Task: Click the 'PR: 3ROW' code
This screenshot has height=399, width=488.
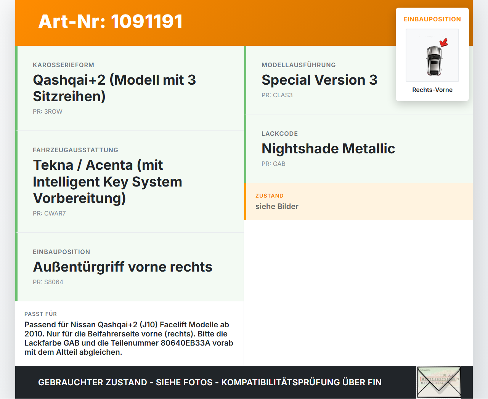Action: point(47,111)
